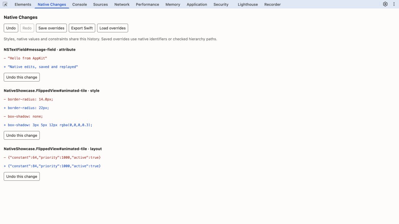Click removed box-shadow: none line
399x224 pixels.
coord(23,116)
